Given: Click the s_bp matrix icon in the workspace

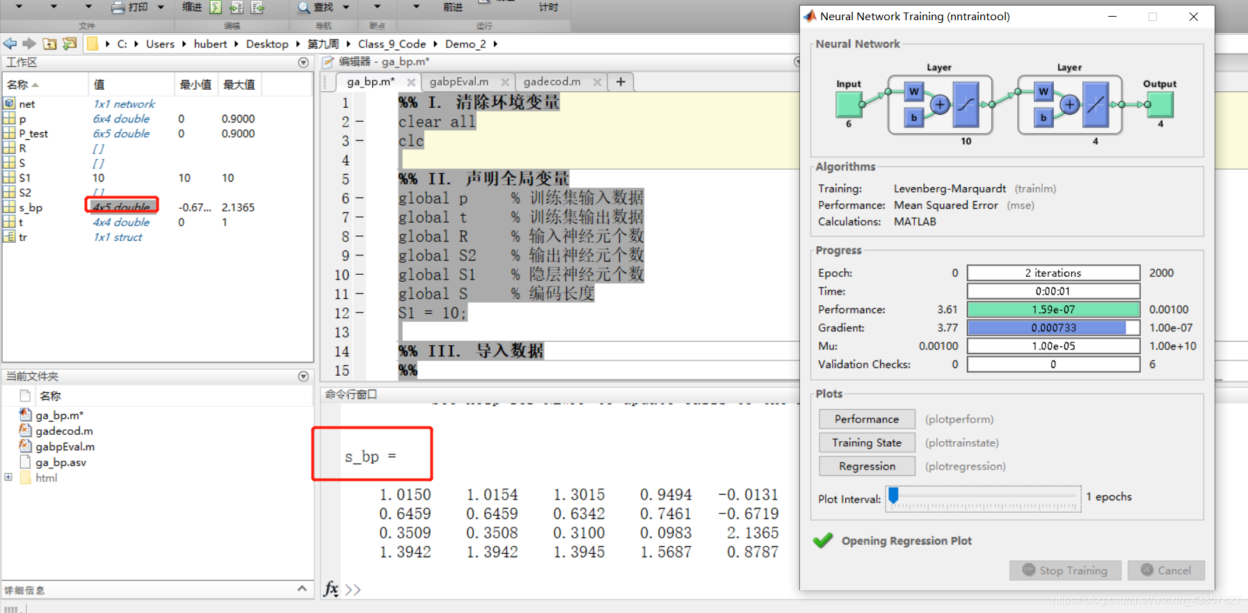Looking at the screenshot, I should (x=9, y=207).
